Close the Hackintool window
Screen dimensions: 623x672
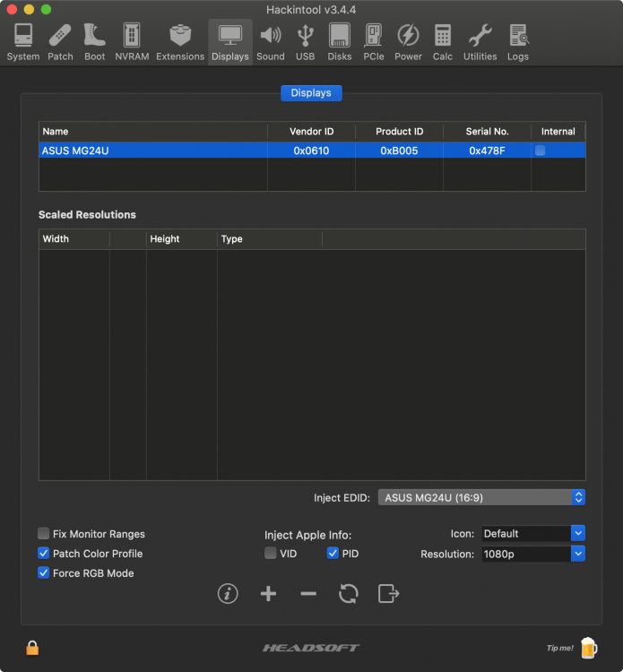point(12,9)
